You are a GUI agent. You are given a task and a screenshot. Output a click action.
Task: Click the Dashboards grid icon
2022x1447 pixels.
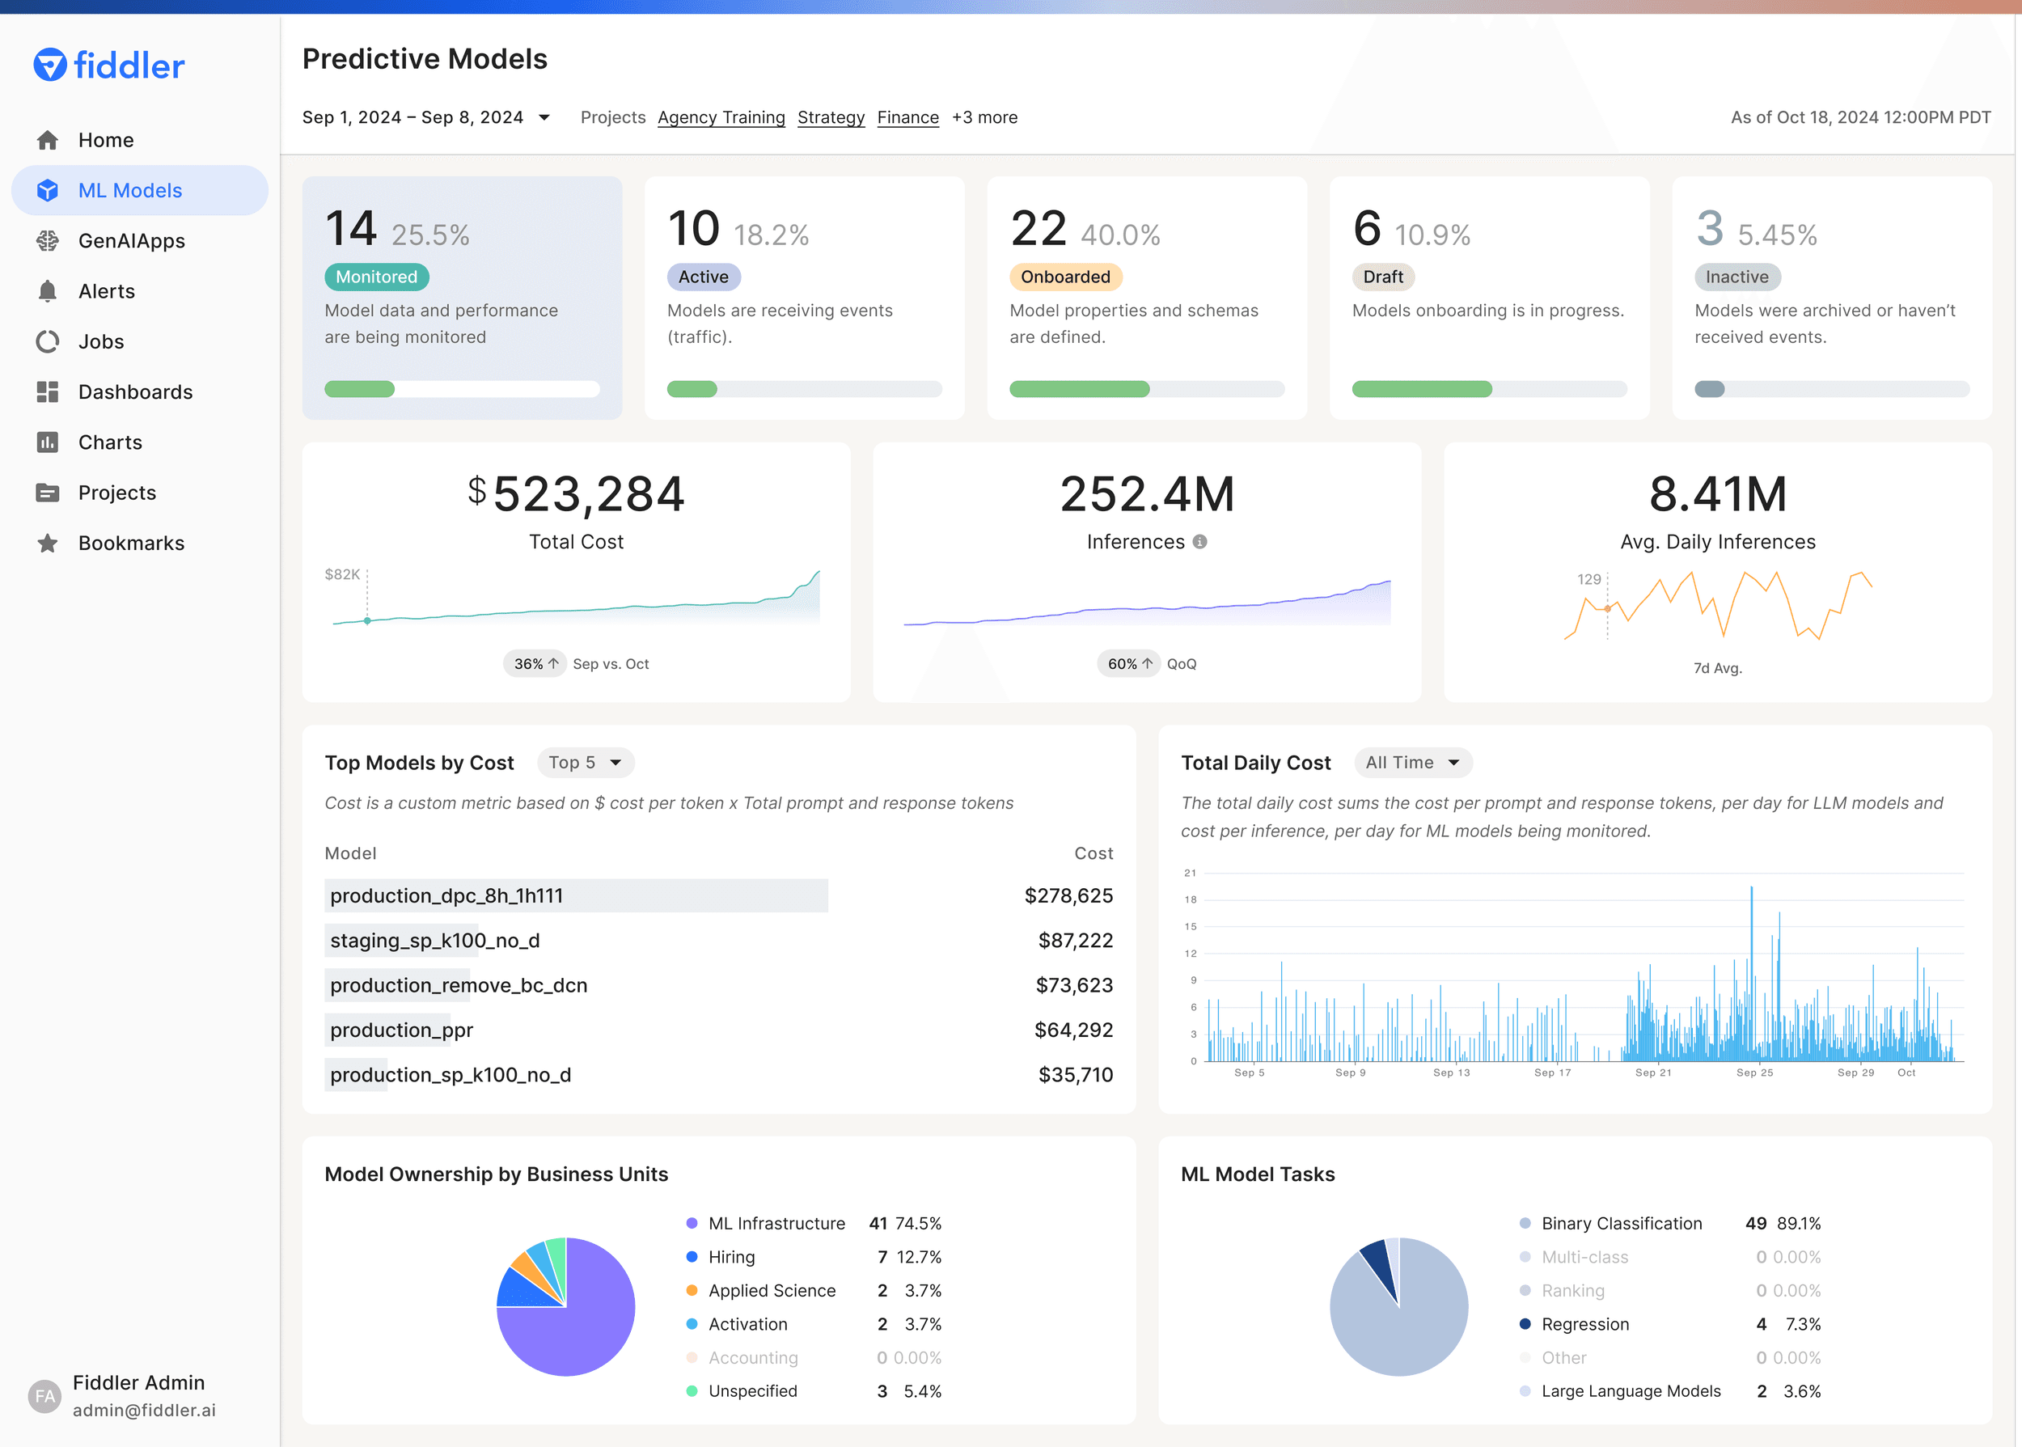tap(48, 392)
